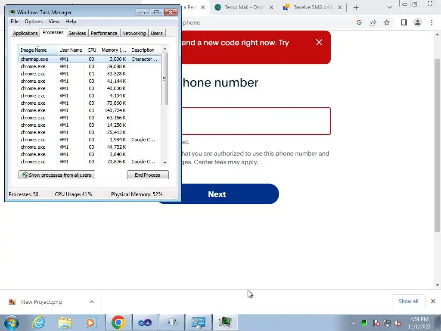441x331 pixels.
Task: Switch to the Services tab
Action: click(77, 33)
